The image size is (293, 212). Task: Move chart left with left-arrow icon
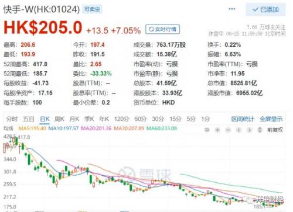click(x=239, y=130)
